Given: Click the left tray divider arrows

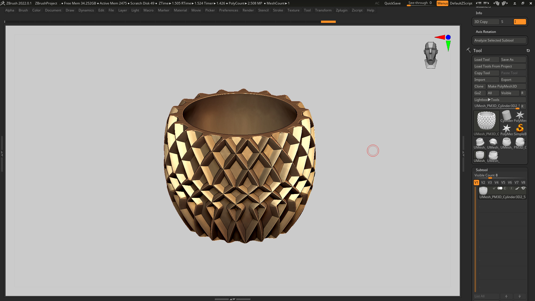Looking at the screenshot, I should coord(2,154).
